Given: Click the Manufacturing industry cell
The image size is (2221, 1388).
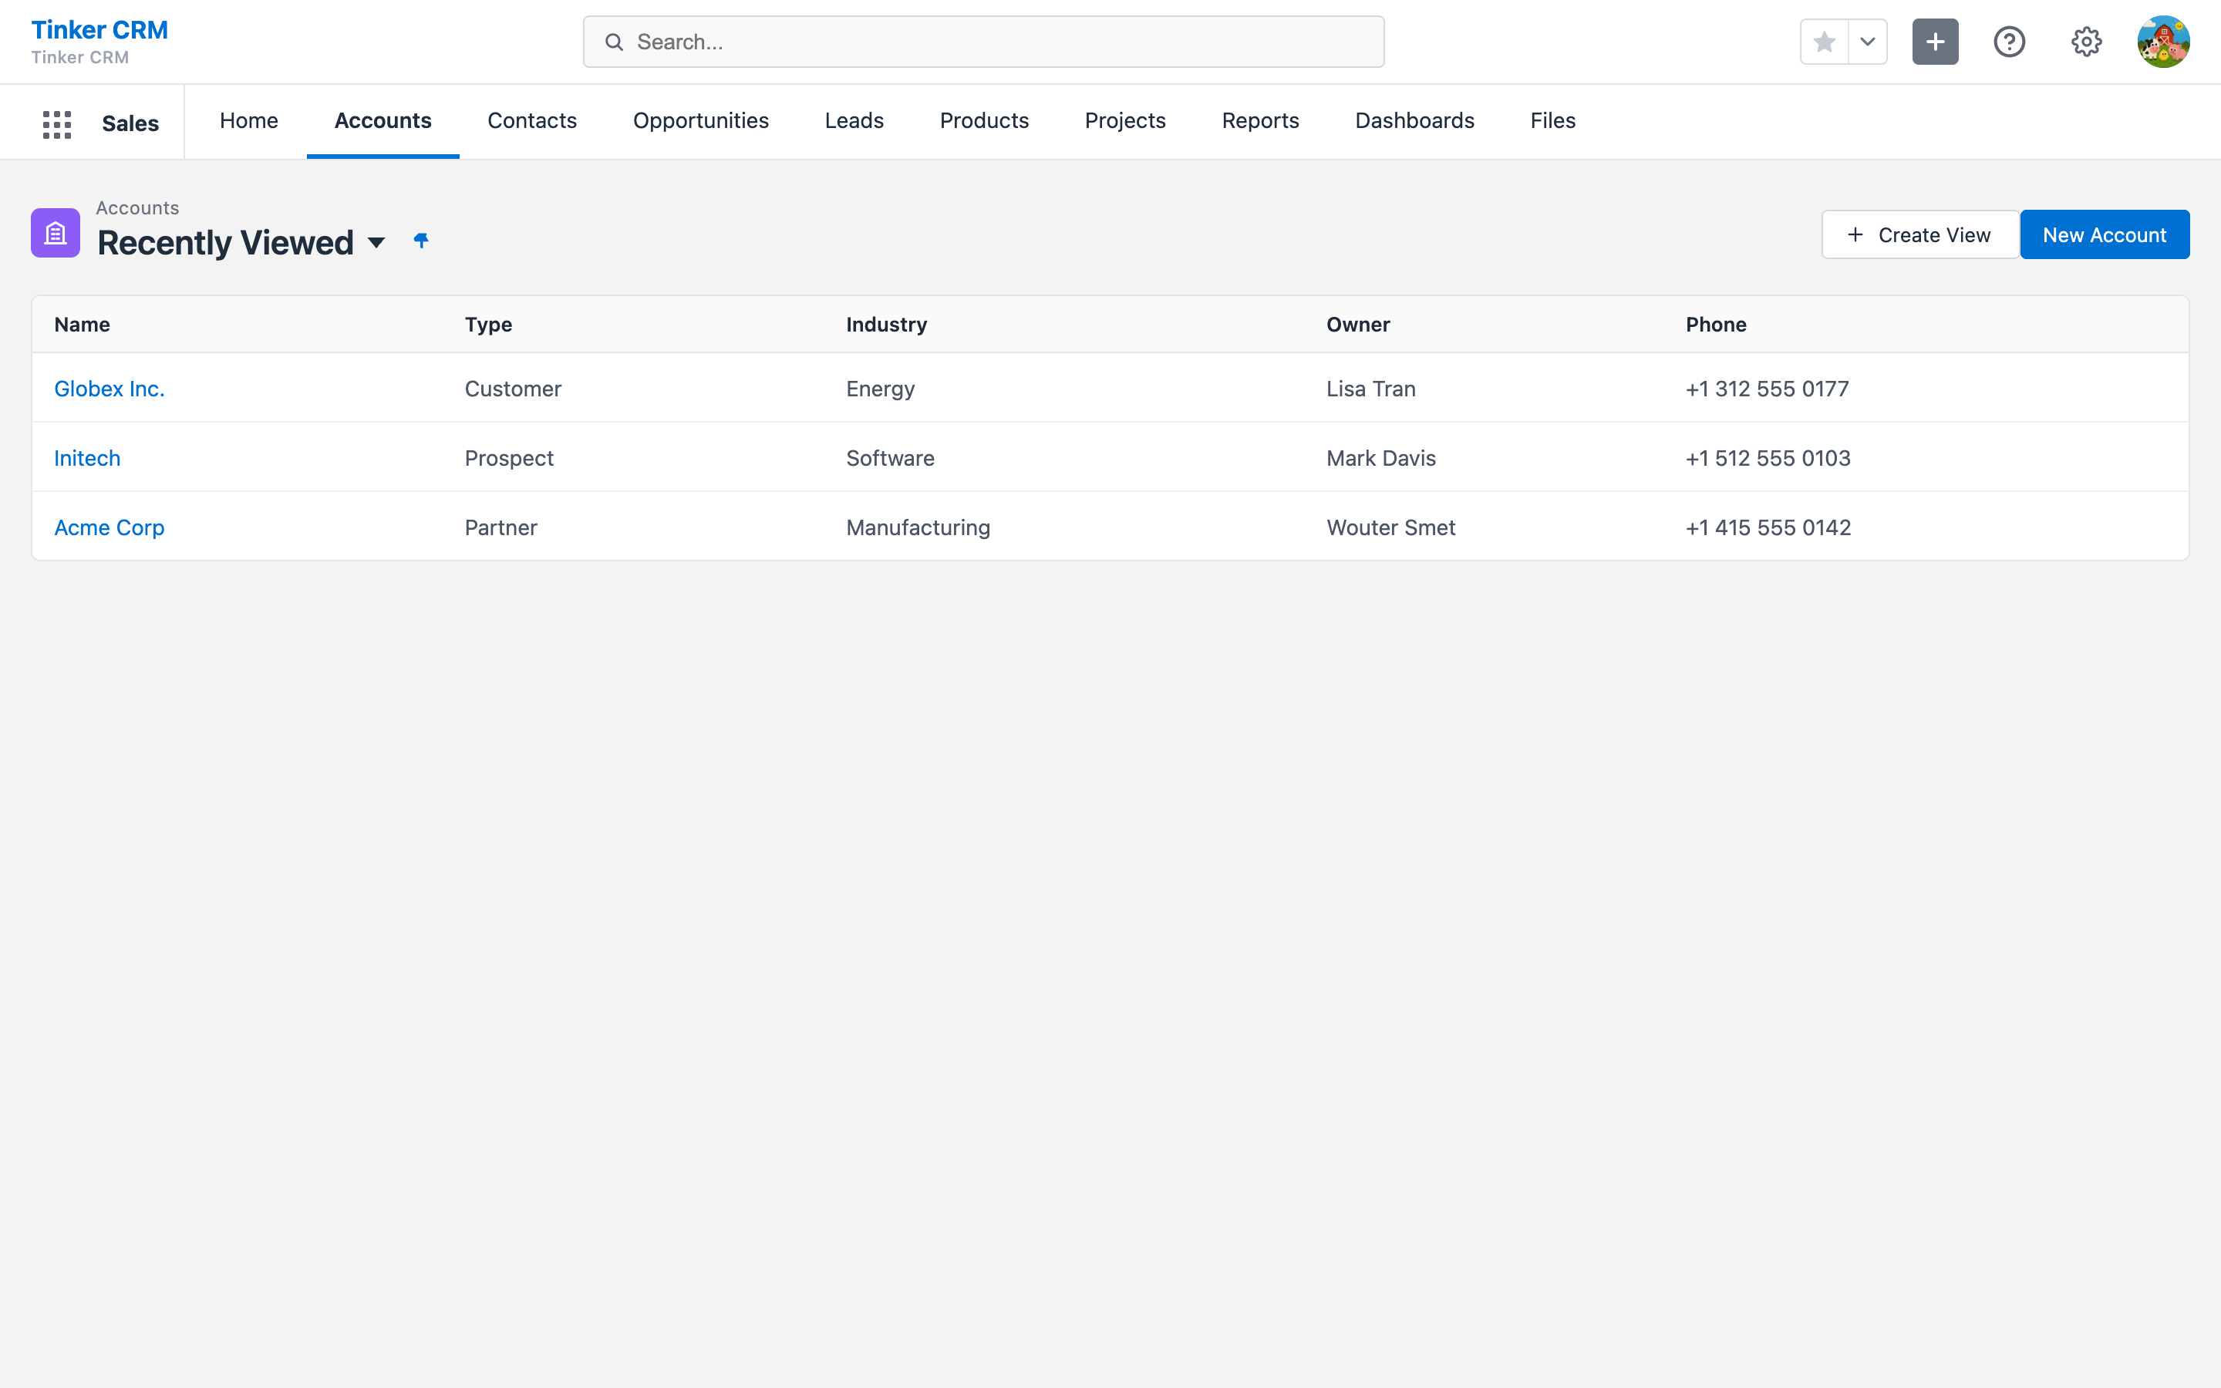Looking at the screenshot, I should click(x=918, y=528).
